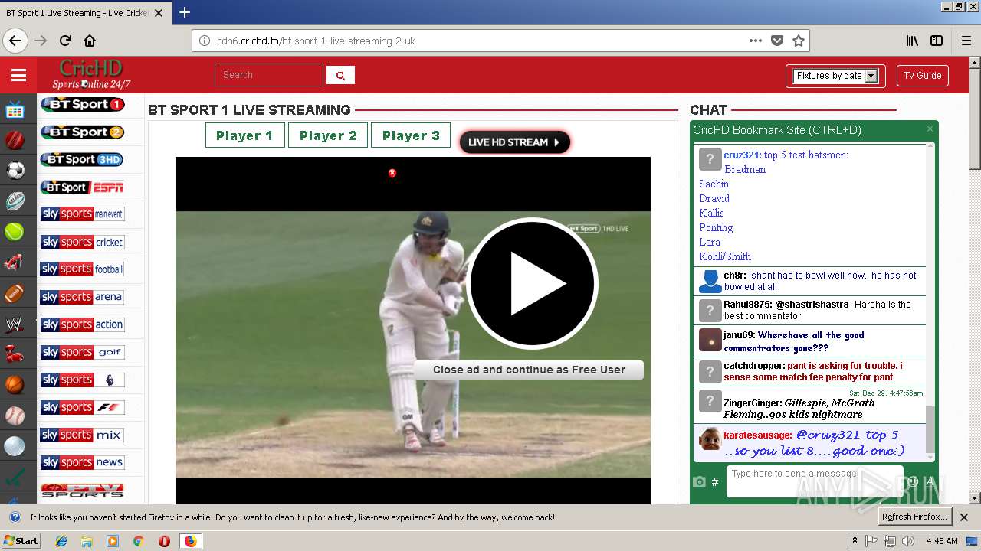Select the basketball sport icon
Screen dimensions: 981x551
click(15, 385)
